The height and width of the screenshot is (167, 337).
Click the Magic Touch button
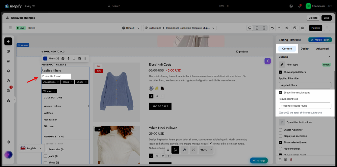[x=320, y=40]
